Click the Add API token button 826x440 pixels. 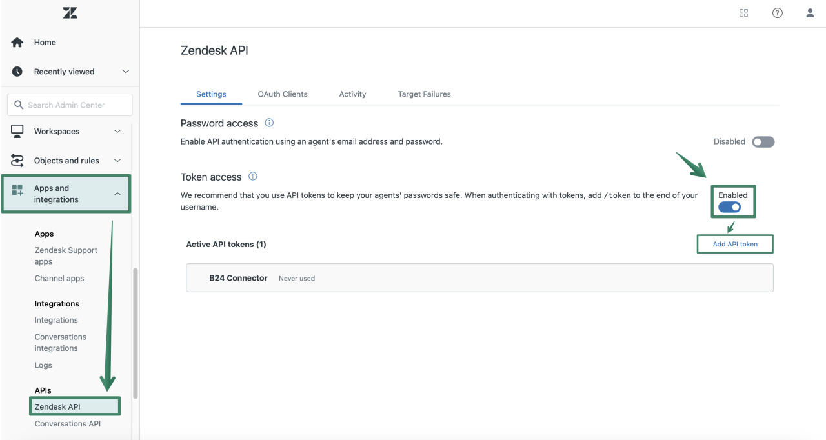pos(734,244)
